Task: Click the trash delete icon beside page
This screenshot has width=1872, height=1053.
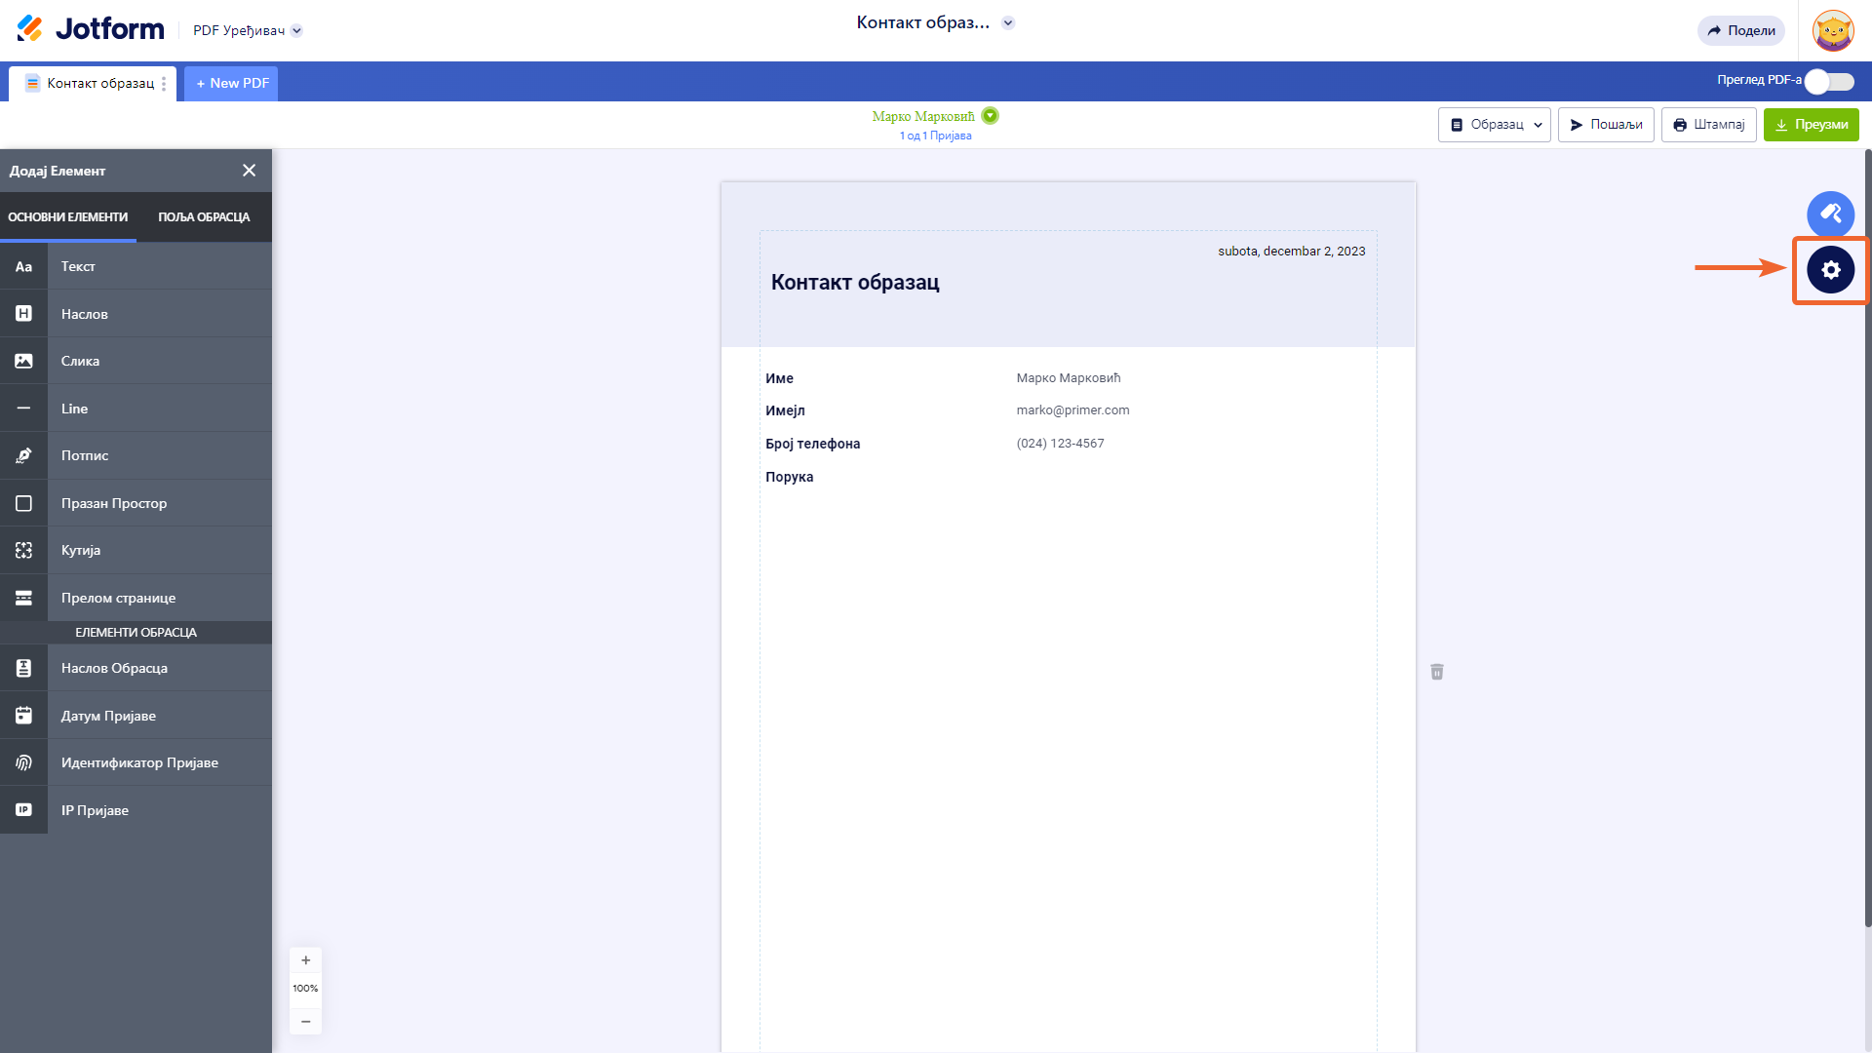Action: tap(1436, 672)
